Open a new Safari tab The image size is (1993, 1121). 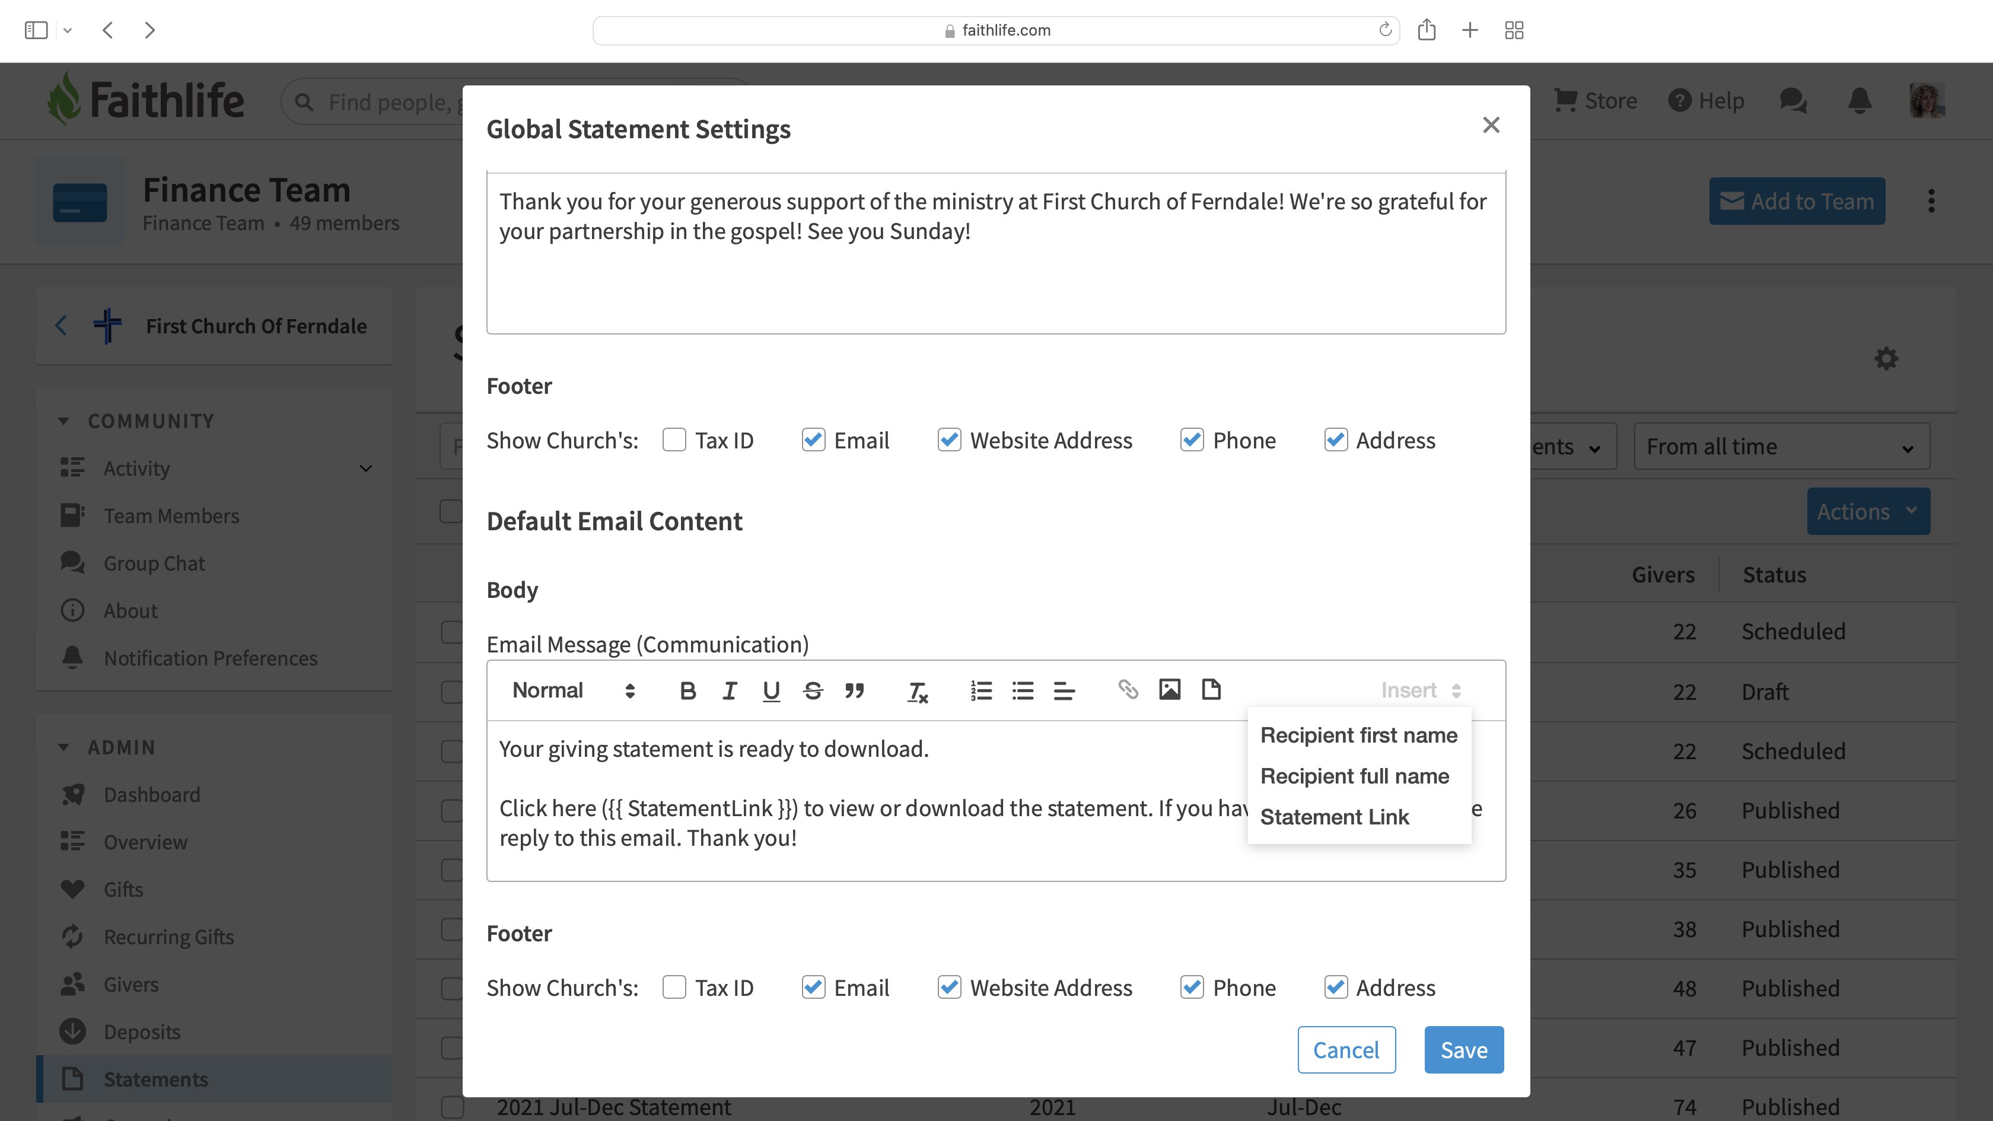click(1470, 30)
